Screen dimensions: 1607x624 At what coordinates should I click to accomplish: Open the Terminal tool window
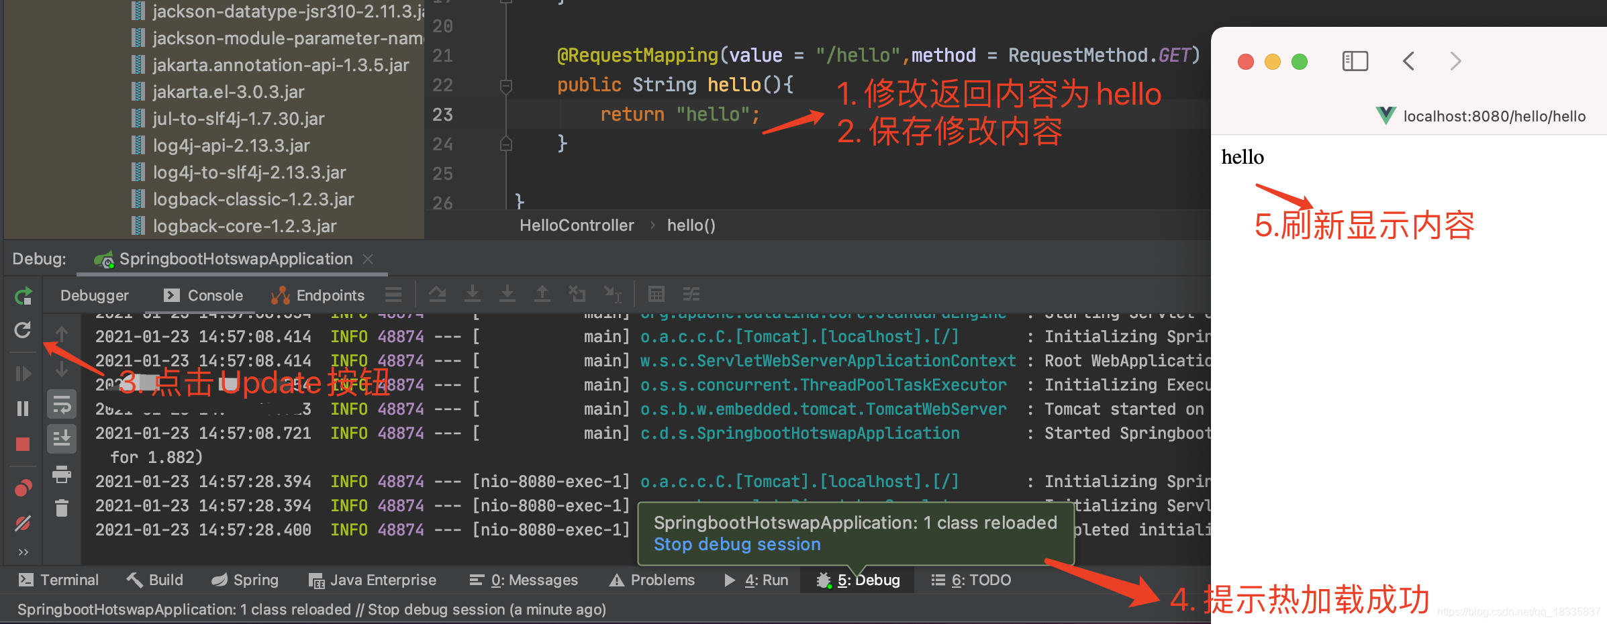pos(59,580)
